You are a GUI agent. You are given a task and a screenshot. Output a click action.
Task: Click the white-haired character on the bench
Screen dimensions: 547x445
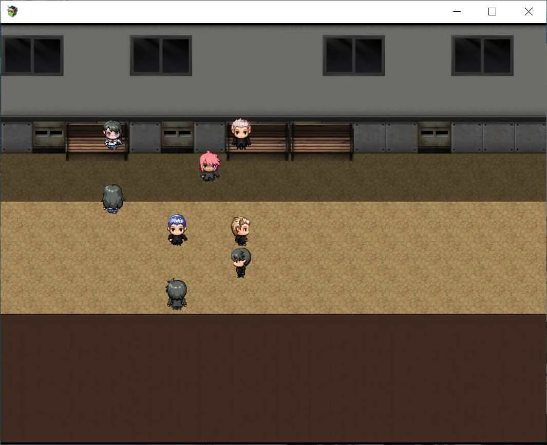pos(241,134)
